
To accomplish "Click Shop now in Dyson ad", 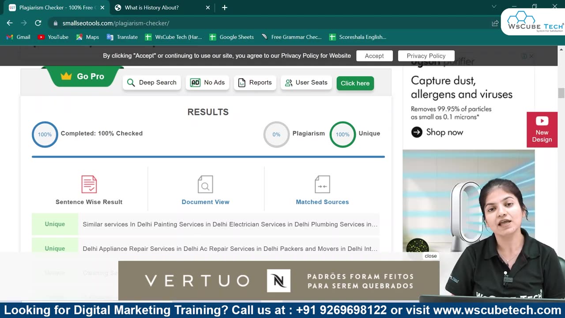I will (437, 132).
